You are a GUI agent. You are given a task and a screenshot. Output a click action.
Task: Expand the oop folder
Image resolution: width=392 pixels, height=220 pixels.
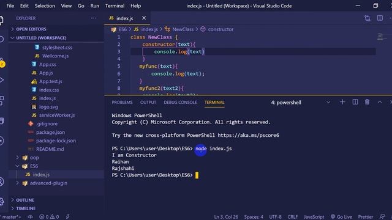(34, 158)
